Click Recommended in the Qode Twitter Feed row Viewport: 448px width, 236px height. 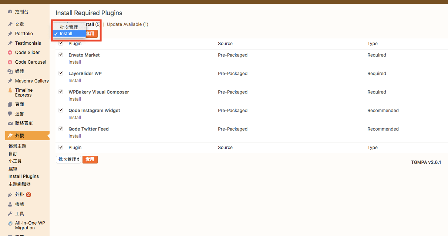point(383,129)
